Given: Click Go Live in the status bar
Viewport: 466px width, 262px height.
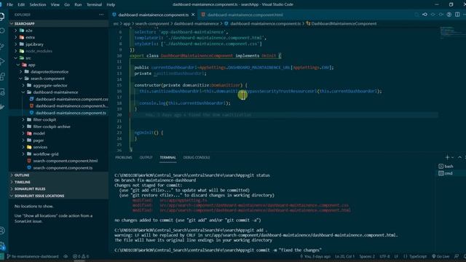Looking at the screenshot, I should click(441, 256).
